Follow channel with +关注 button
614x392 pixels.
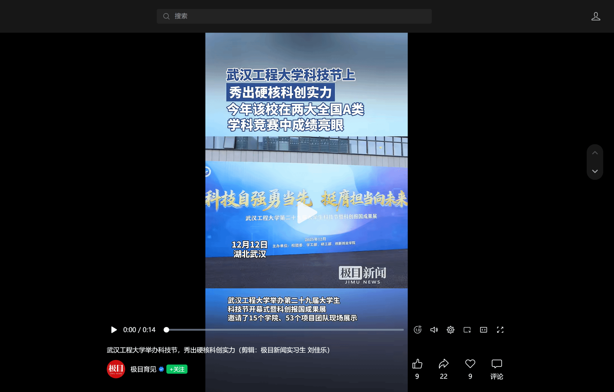pos(177,369)
